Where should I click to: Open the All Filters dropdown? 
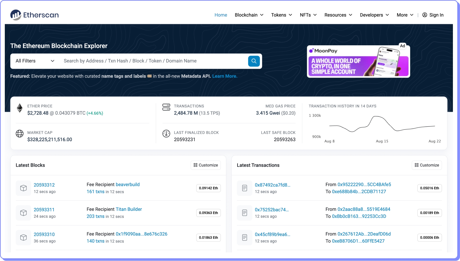point(35,61)
